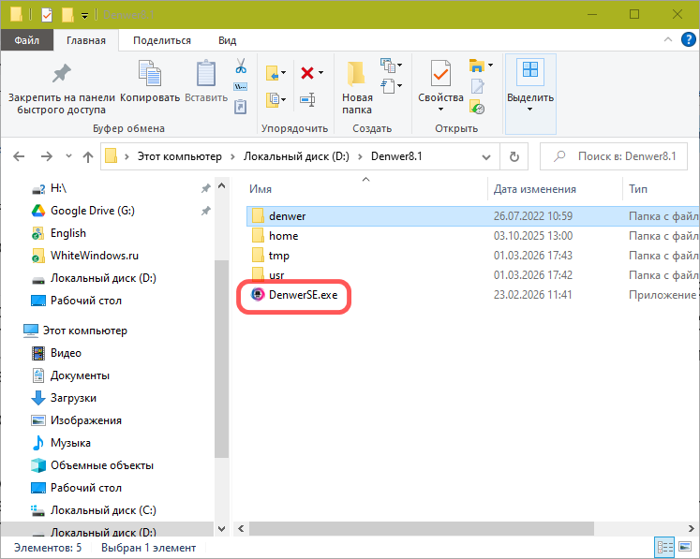Click the scissors Cut icon in ribbon
The image size is (700, 559).
(x=240, y=66)
